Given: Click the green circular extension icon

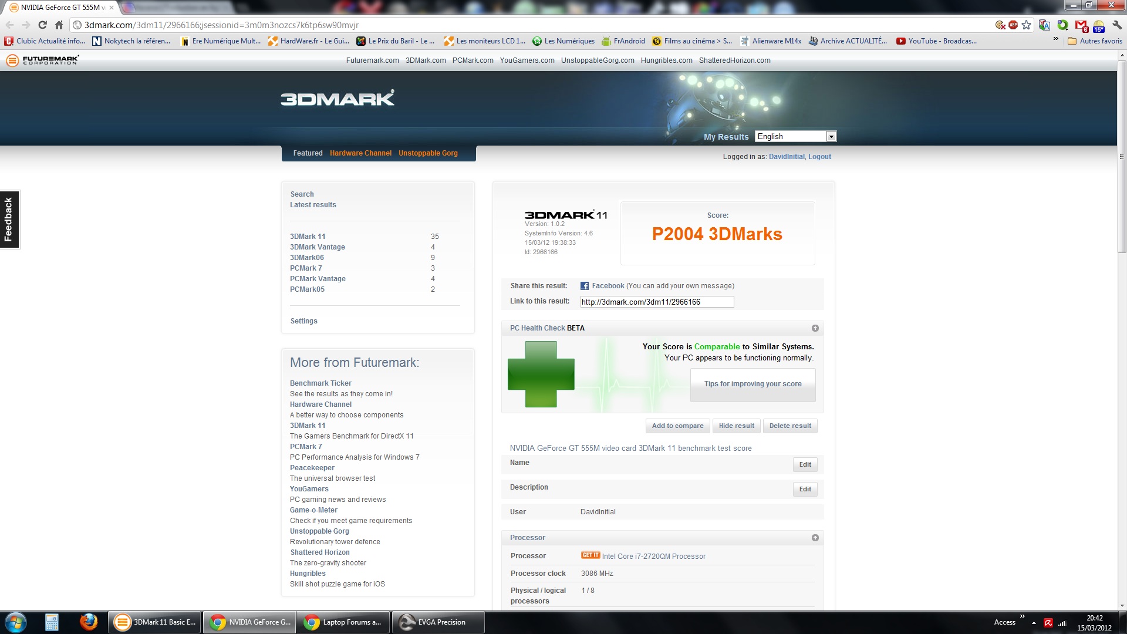Looking at the screenshot, I should [x=1062, y=25].
